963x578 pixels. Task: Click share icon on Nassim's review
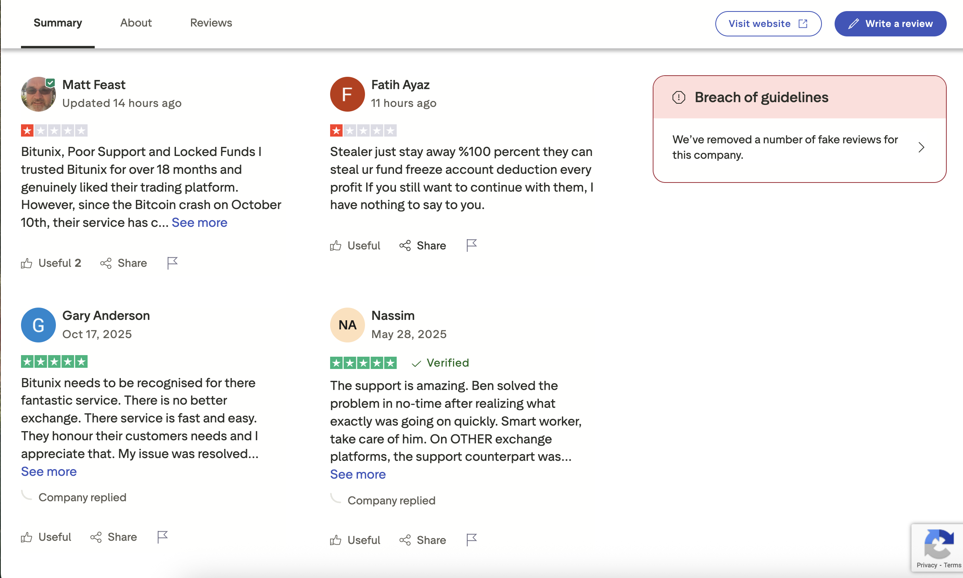click(405, 540)
